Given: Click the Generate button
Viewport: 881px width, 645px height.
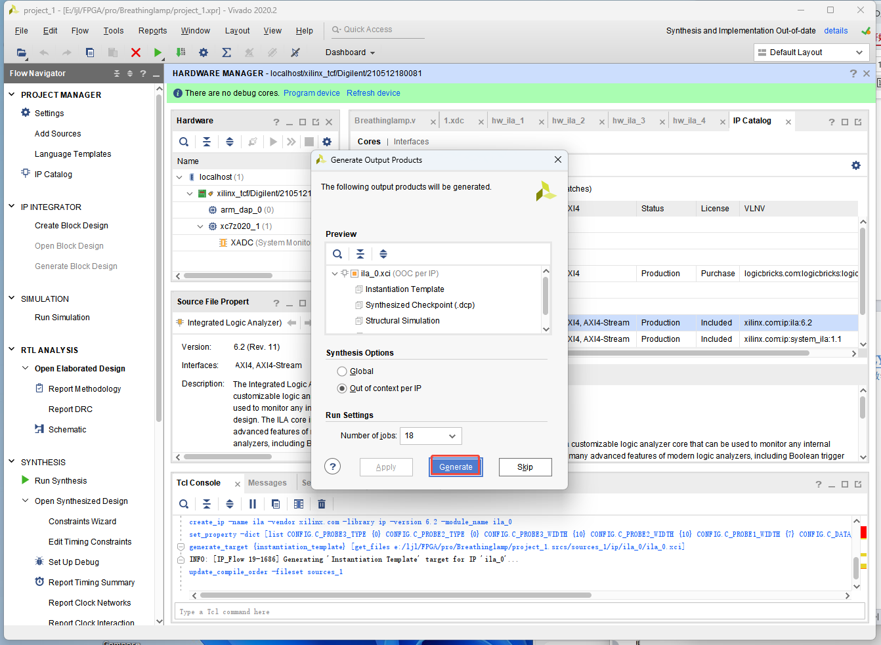Looking at the screenshot, I should coord(456,467).
